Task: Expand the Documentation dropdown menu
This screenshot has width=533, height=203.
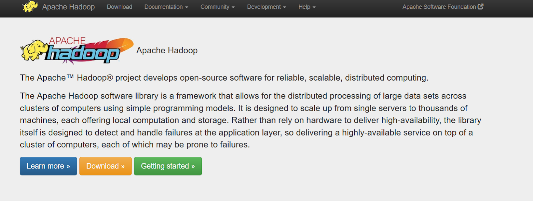Action: (166, 7)
